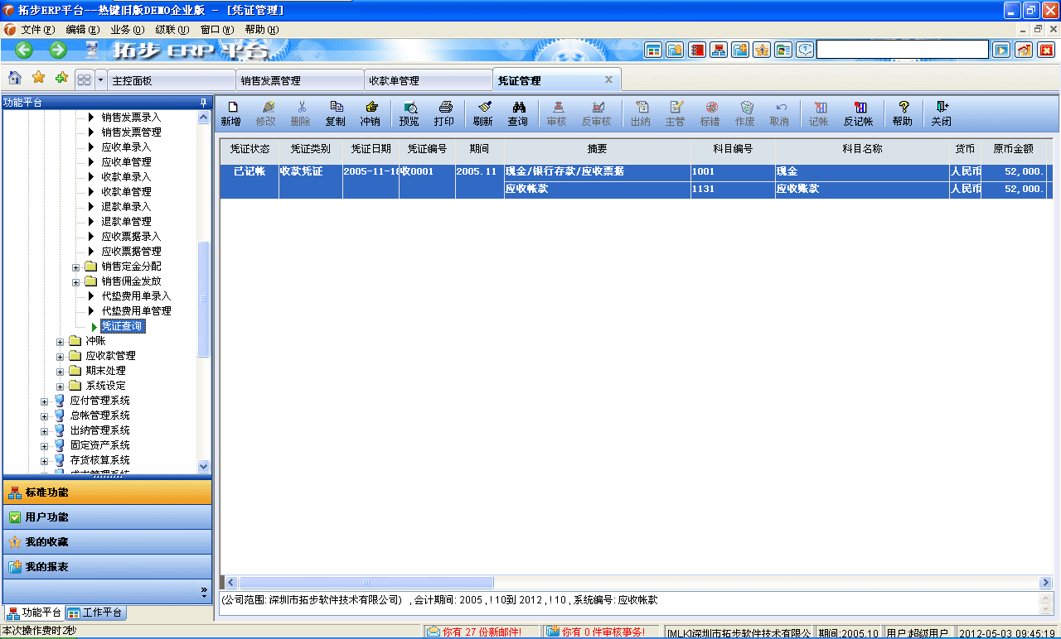
Task: Open the 查询 query tool
Action: point(517,113)
